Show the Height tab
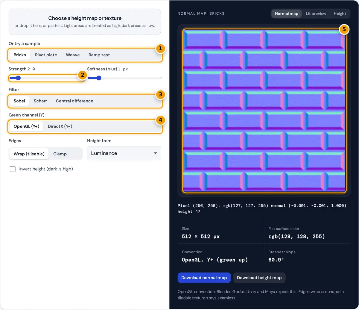This screenshot has height=310, width=359. tap(340, 14)
